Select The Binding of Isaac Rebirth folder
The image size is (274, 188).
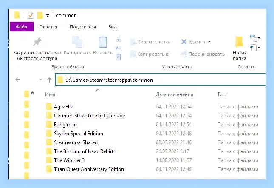click(85, 151)
